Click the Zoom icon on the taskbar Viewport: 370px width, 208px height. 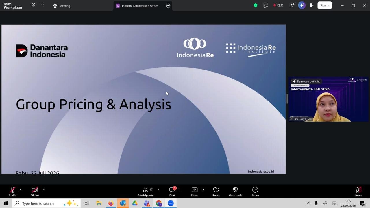click(171, 203)
